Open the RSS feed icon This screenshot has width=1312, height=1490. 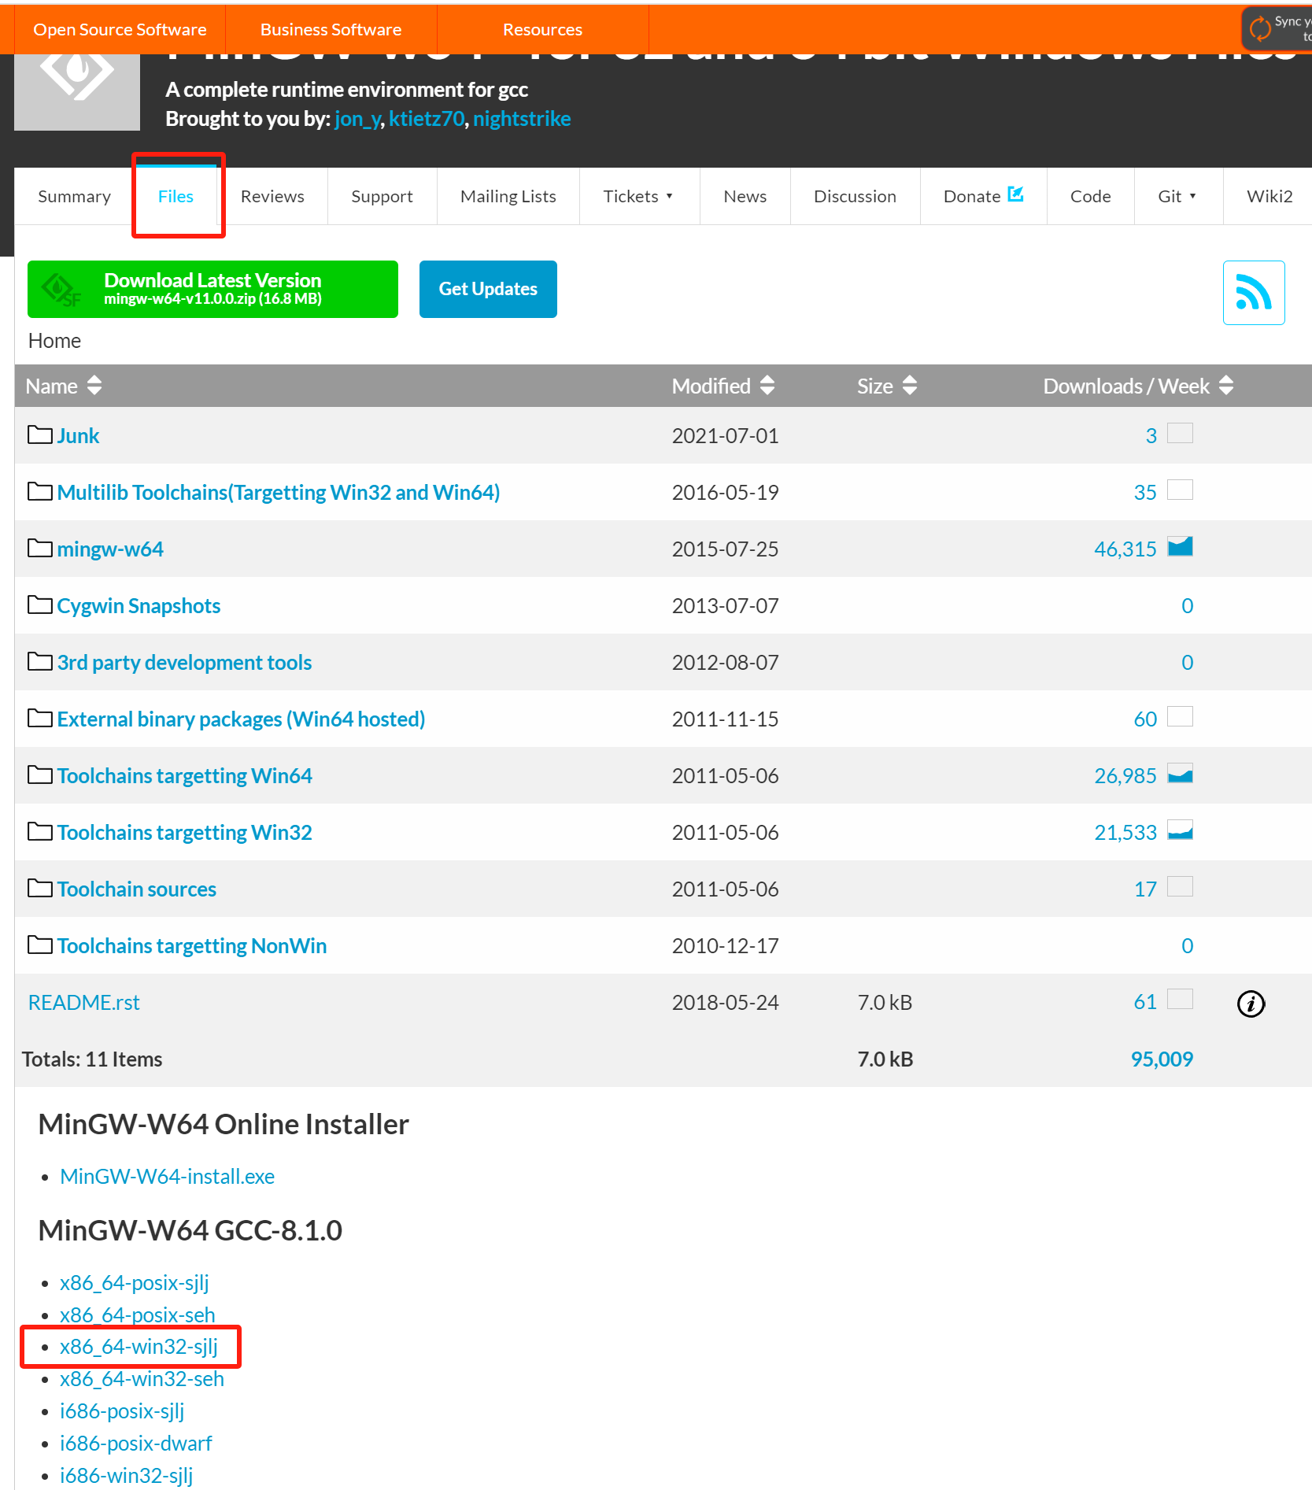(1253, 292)
